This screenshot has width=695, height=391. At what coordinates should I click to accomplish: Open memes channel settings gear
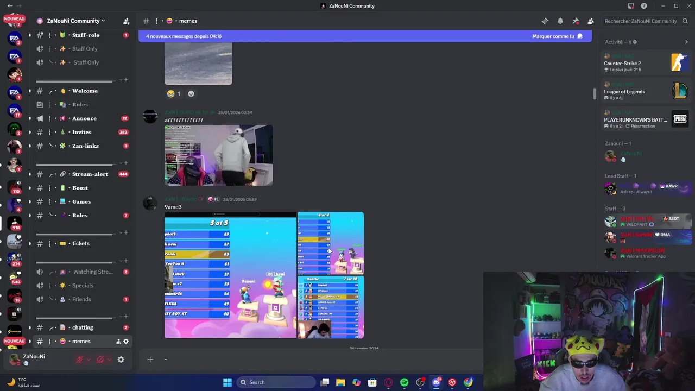coord(126,342)
